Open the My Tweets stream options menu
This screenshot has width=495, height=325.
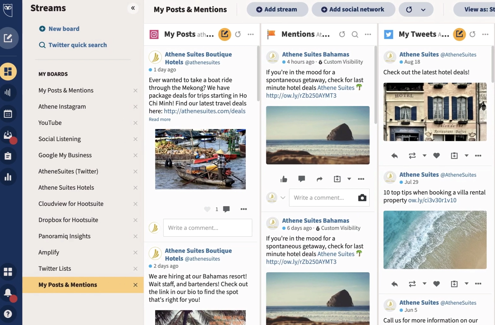(x=485, y=34)
